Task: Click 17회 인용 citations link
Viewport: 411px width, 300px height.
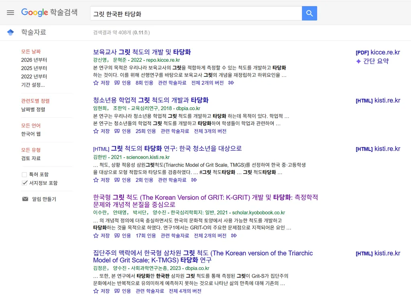Action: tap(145, 236)
